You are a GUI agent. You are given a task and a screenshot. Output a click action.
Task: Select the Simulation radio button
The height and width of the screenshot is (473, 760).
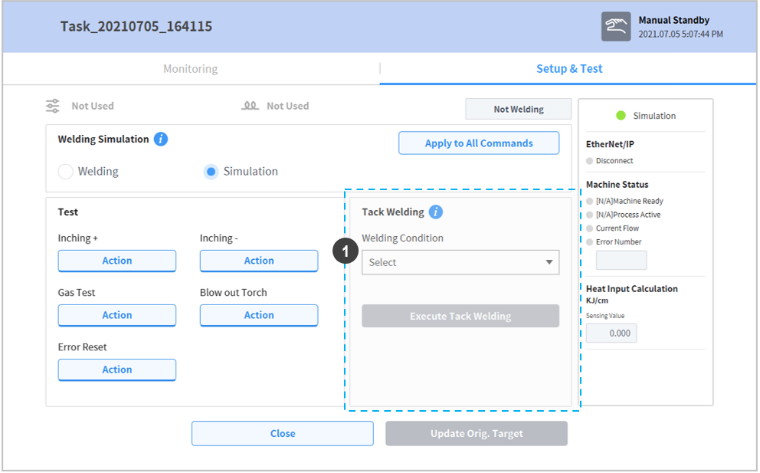click(211, 172)
